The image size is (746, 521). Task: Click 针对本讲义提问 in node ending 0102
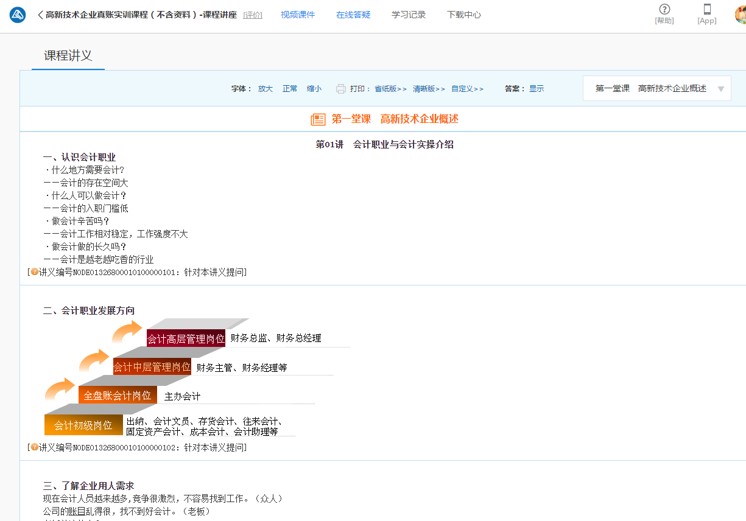click(x=214, y=447)
